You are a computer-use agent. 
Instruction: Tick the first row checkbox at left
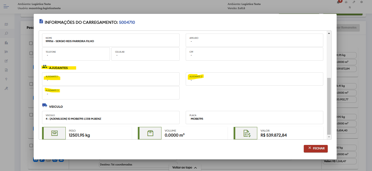coord(31,53)
